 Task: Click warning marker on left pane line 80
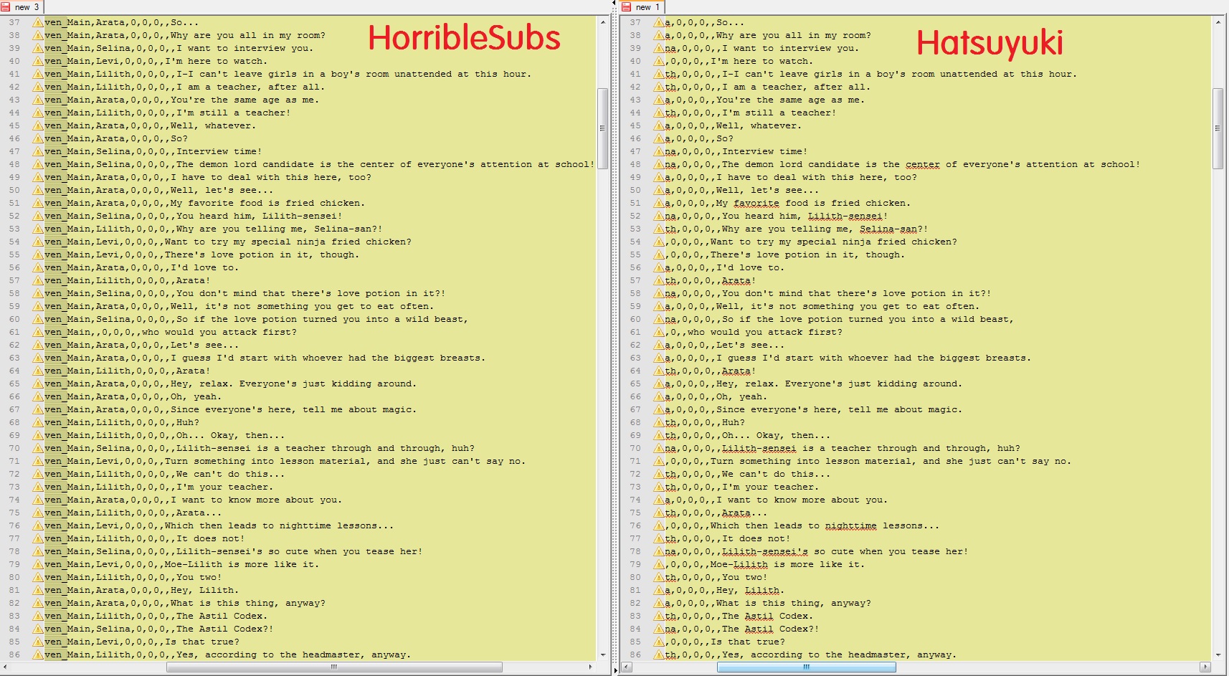pyautogui.click(x=38, y=577)
